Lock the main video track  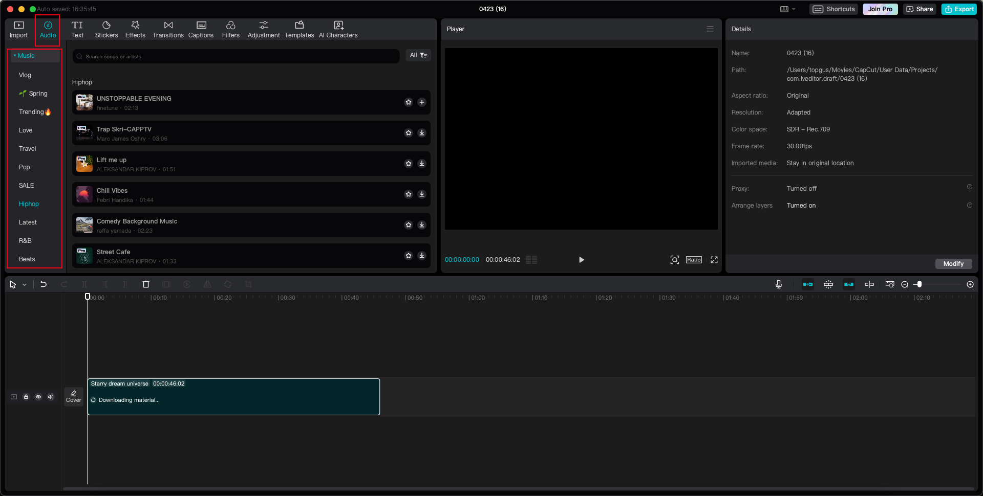click(26, 396)
